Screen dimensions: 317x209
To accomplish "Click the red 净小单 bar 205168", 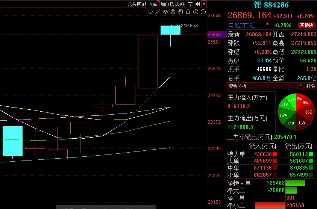I will (x=270, y=205).
